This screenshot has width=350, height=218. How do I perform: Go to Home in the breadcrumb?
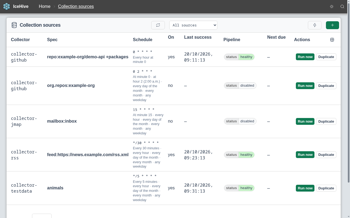pos(45,7)
